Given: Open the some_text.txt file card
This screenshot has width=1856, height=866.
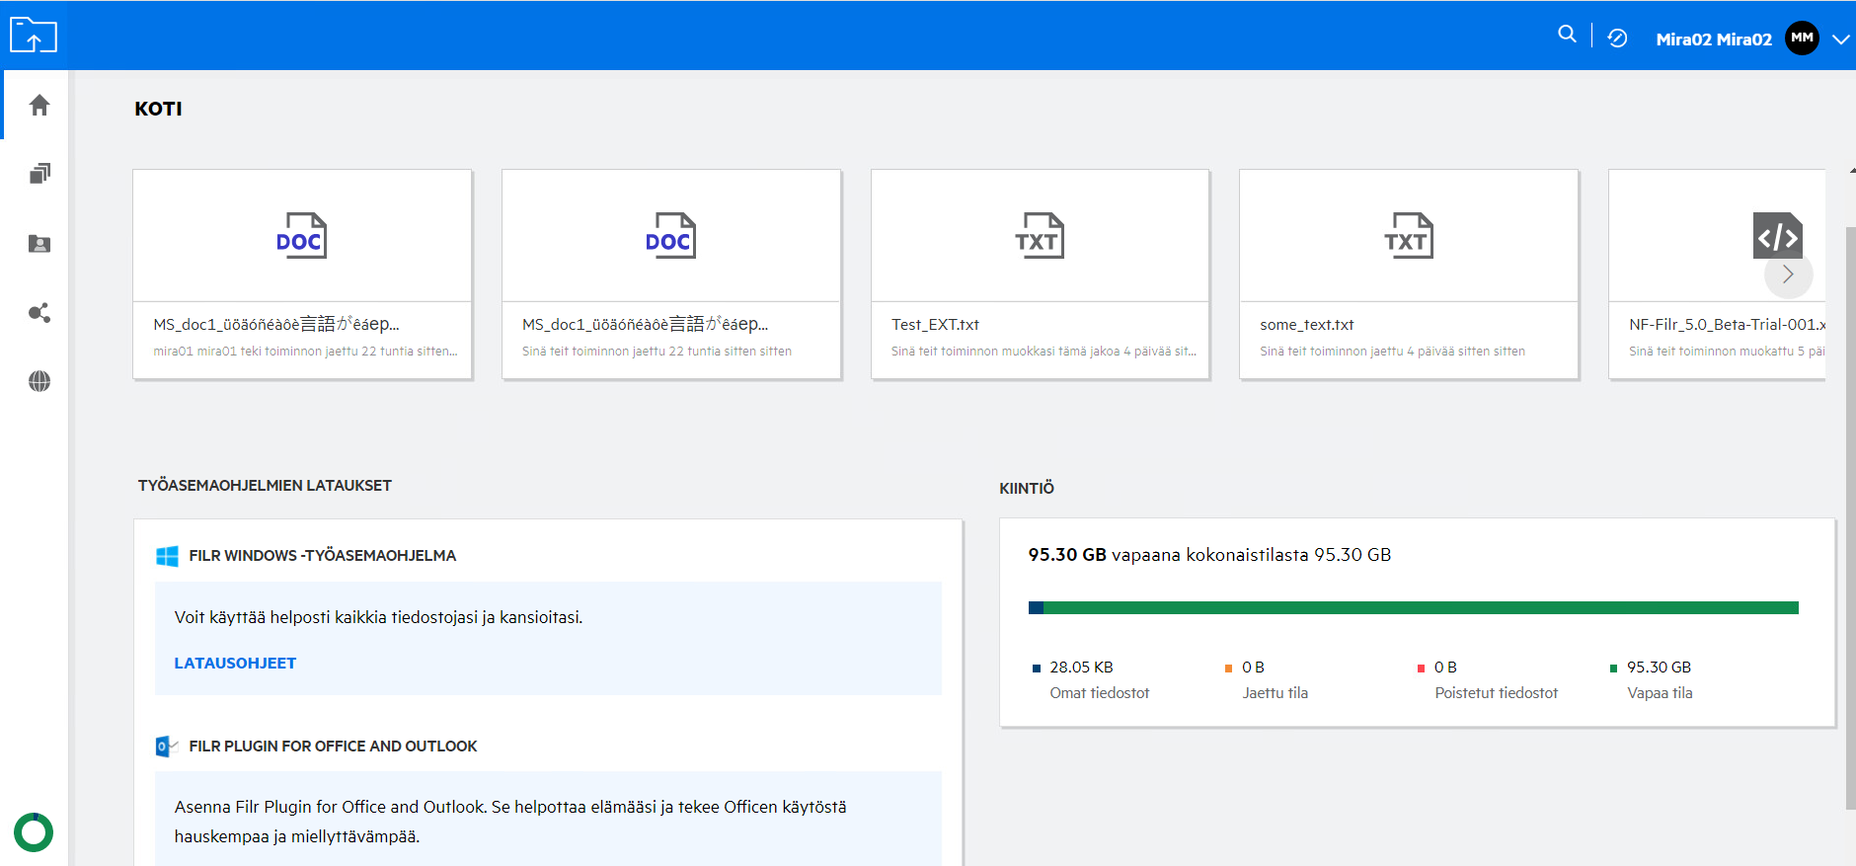Looking at the screenshot, I should pyautogui.click(x=1408, y=274).
